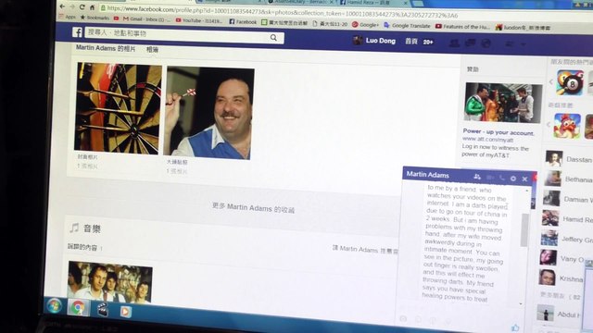Click the search magnifier icon
Viewport: 593px width, 333px height.
click(273, 37)
